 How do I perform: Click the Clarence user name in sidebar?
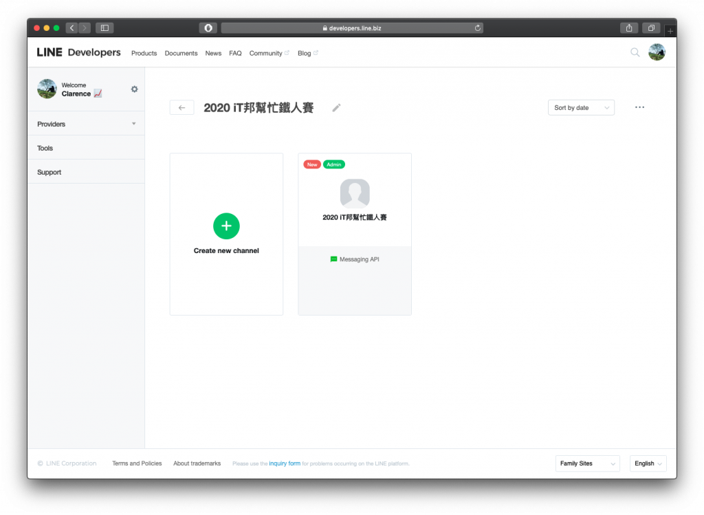pos(76,94)
